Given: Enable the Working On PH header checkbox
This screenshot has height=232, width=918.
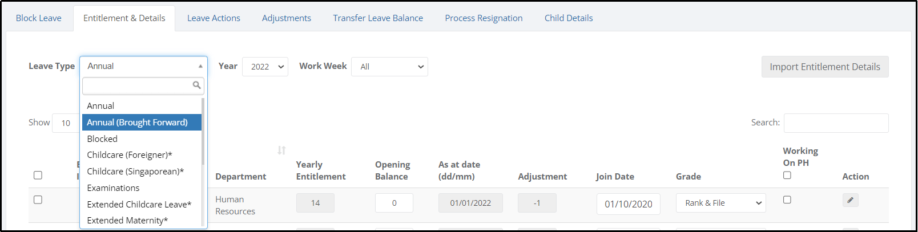Looking at the screenshot, I should pos(787,176).
